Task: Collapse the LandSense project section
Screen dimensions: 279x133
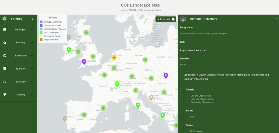Action: (271, 77)
